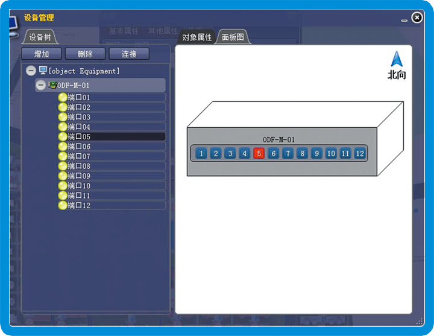
Task: Select the highlighted 端口05 tree row
Action: point(112,136)
